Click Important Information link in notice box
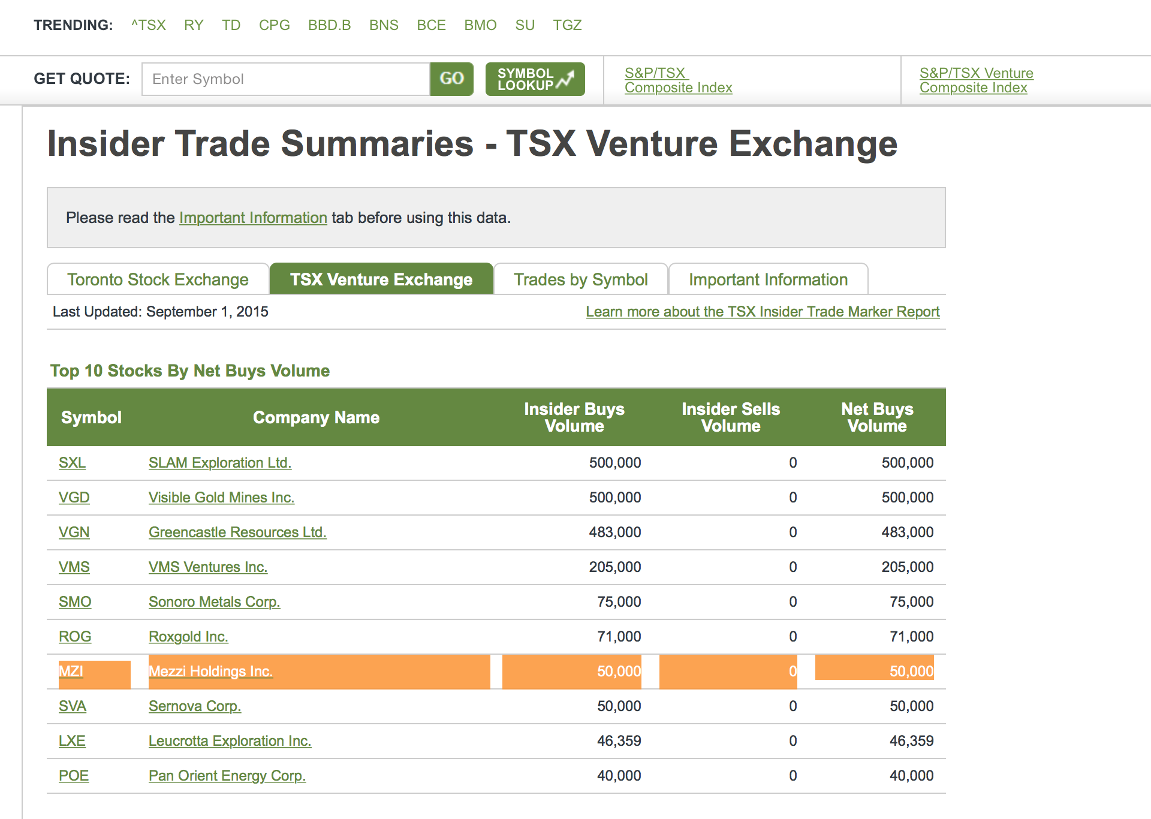Image resolution: width=1151 pixels, height=819 pixels. pos(253,218)
